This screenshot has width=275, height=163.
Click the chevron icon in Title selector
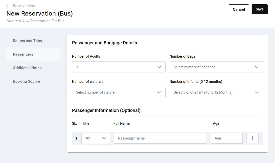point(104,138)
